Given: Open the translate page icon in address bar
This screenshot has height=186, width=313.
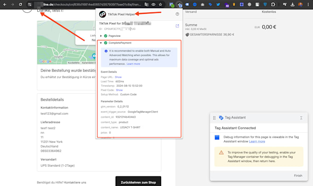Looking at the screenshot, I should 146,5.
